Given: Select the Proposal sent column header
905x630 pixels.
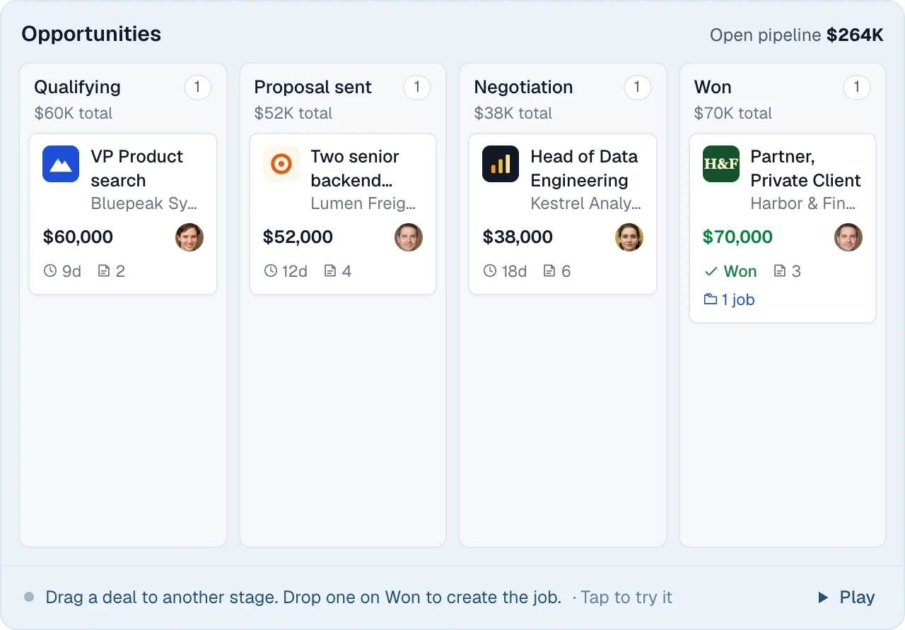Looking at the screenshot, I should (x=313, y=87).
